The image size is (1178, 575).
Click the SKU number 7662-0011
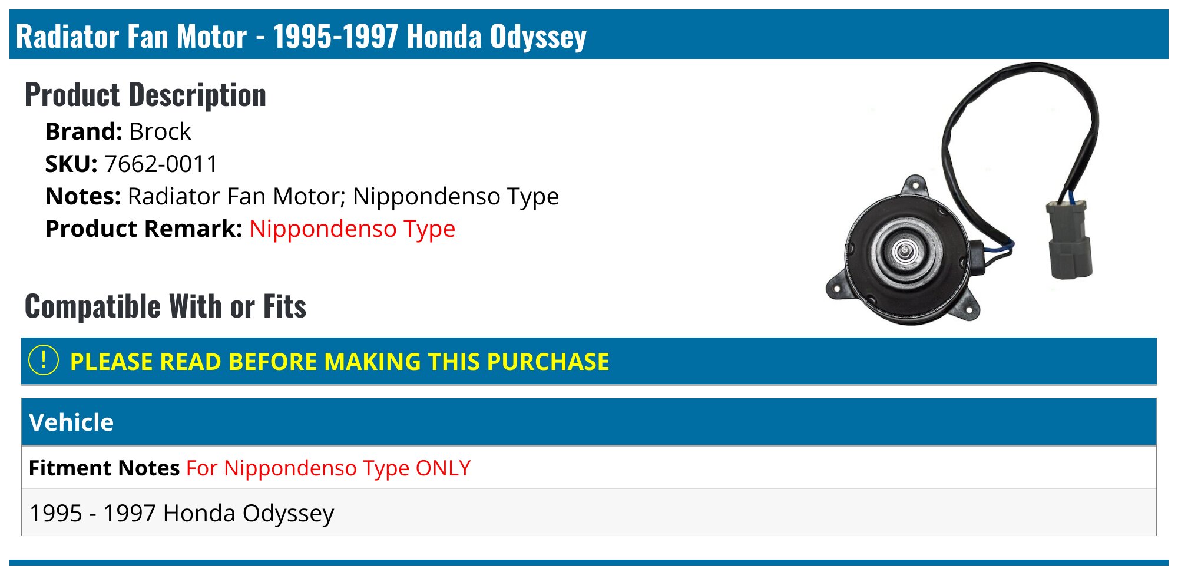click(161, 164)
